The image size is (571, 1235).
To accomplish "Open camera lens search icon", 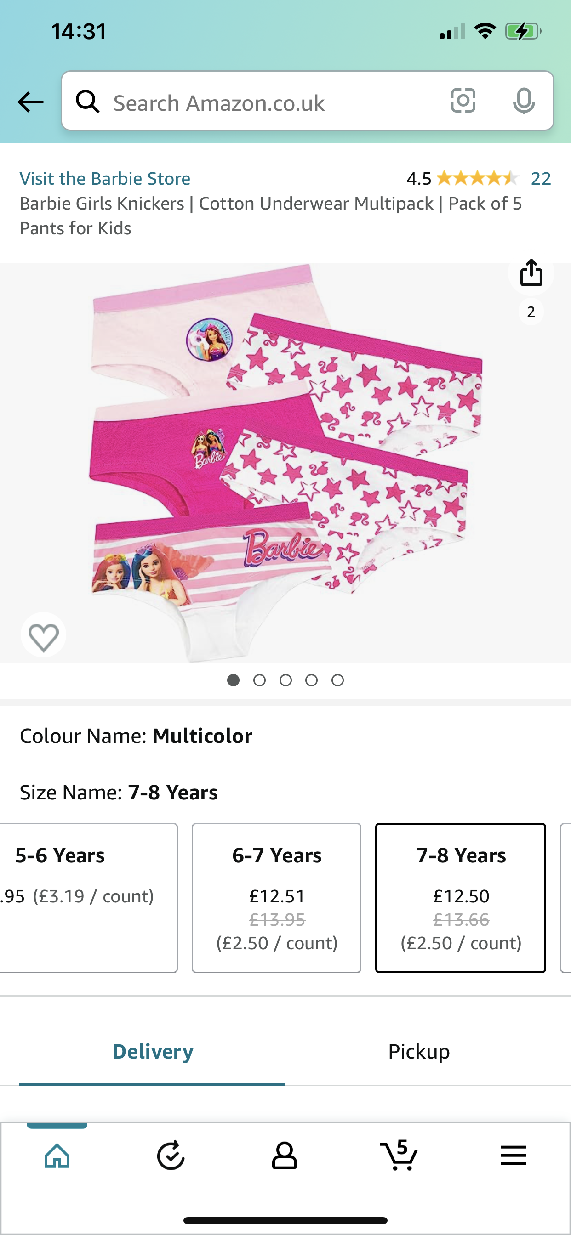I will [x=463, y=101].
